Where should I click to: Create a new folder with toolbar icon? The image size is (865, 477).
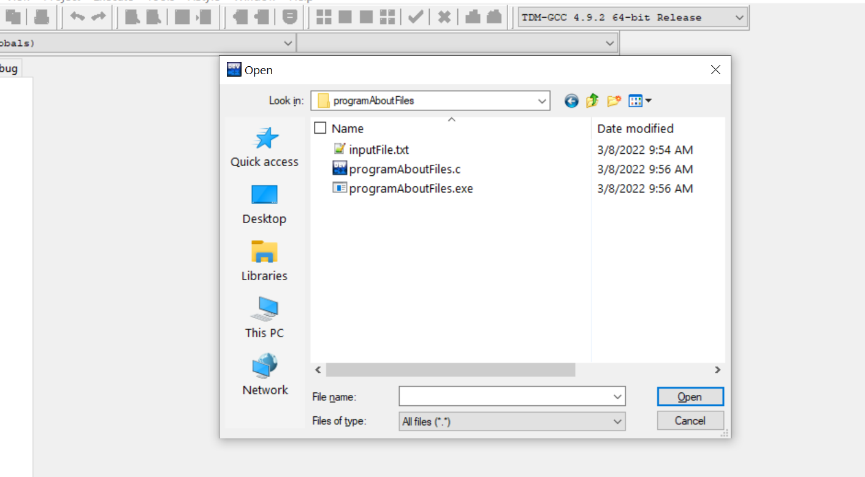[x=614, y=101]
